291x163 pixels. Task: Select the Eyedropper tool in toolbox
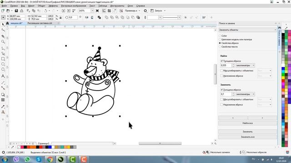pos(3,107)
